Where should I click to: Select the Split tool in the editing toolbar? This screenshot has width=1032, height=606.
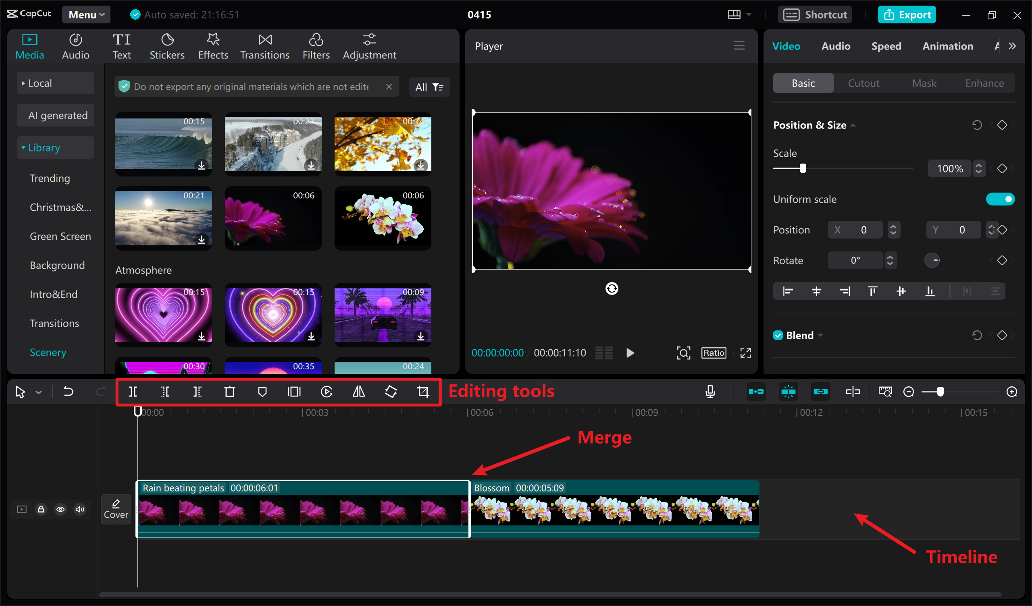click(133, 392)
